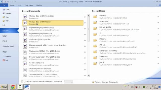Click the volume speaker tray icon
Viewport: 161px width, 90px height.
click(140, 87)
